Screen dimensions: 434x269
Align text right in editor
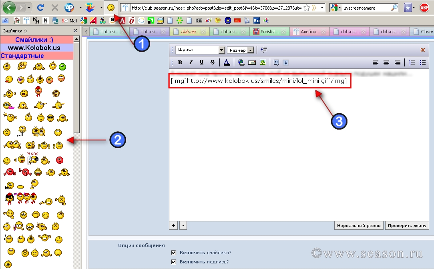[397, 62]
